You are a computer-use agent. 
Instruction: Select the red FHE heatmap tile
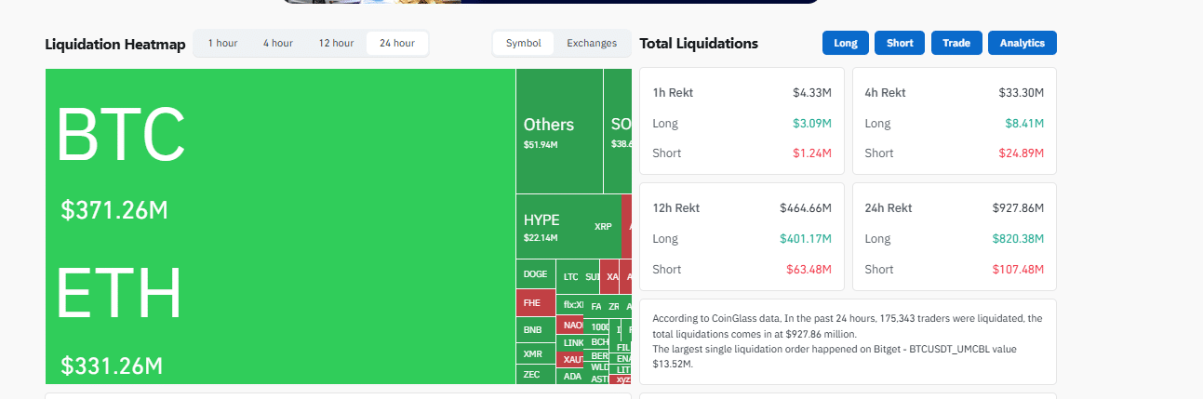coord(535,302)
